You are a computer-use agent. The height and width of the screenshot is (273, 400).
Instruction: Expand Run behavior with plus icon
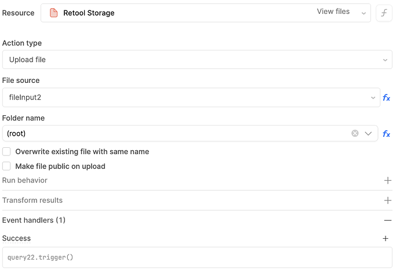click(x=388, y=180)
